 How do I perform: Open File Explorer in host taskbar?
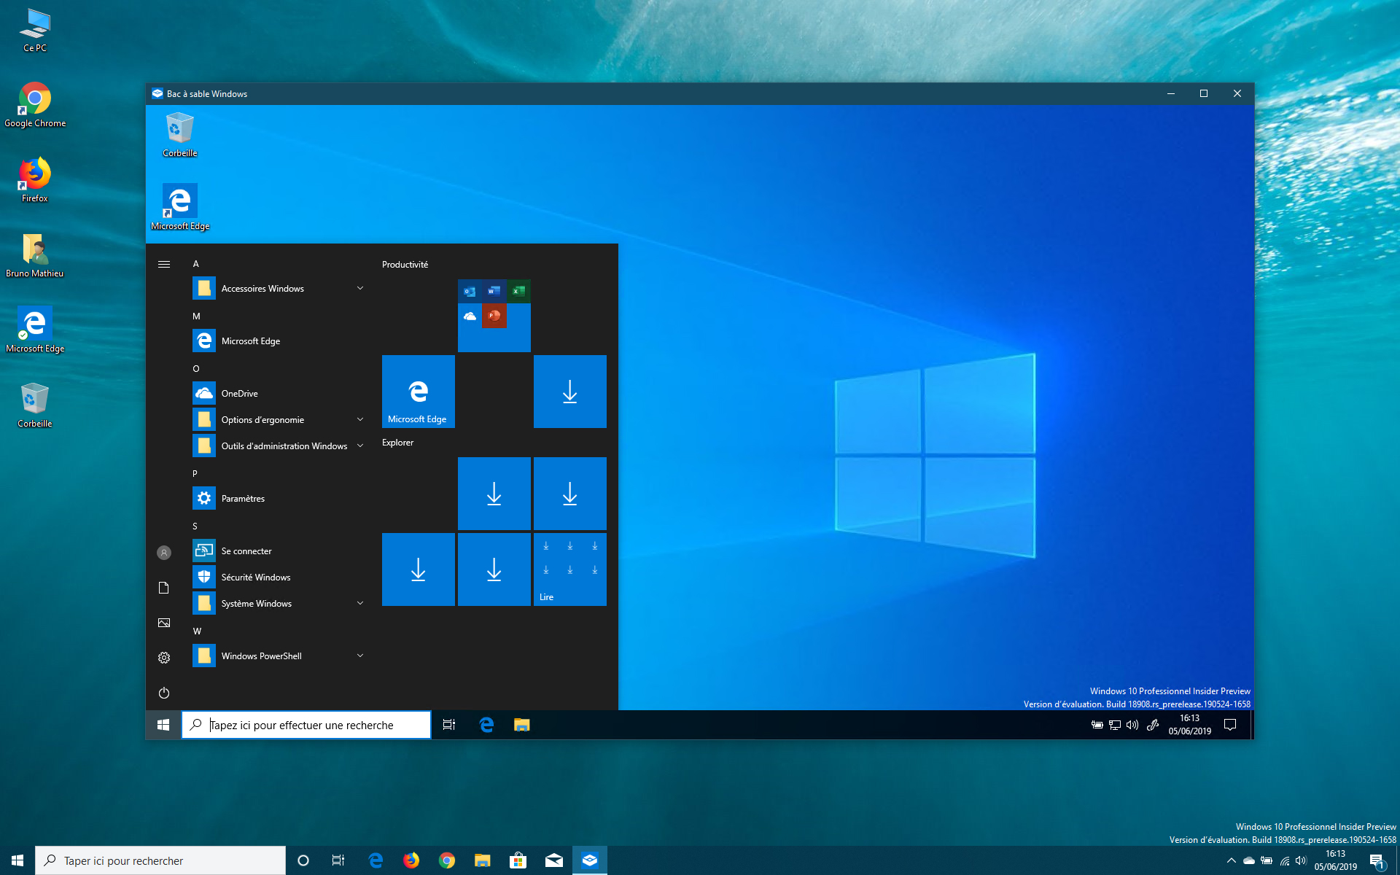[483, 860]
